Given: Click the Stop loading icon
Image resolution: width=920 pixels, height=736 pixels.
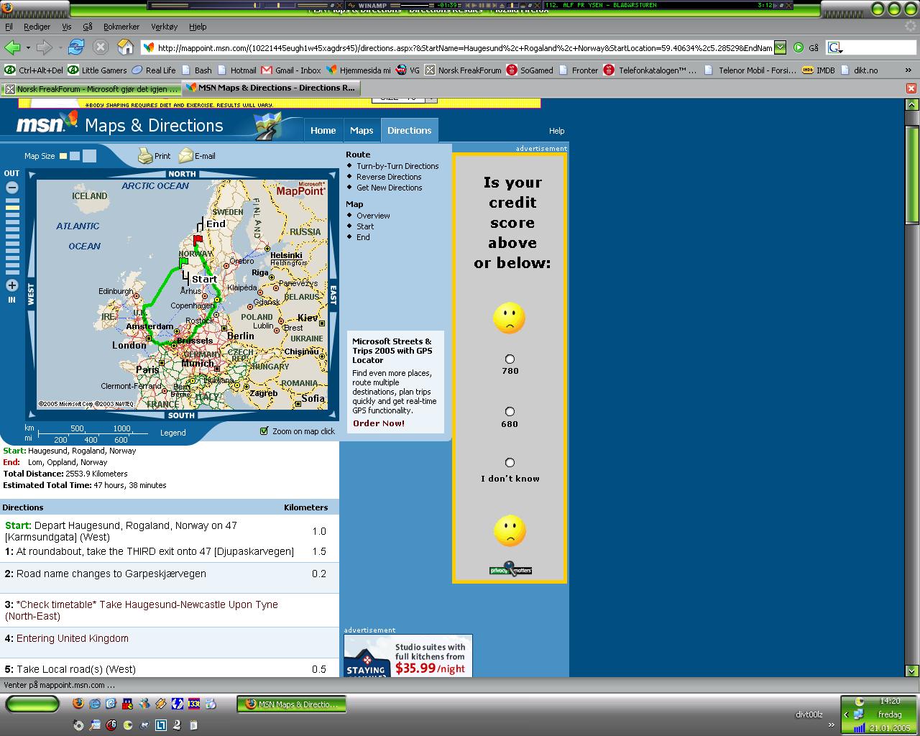Looking at the screenshot, I should [101, 48].
